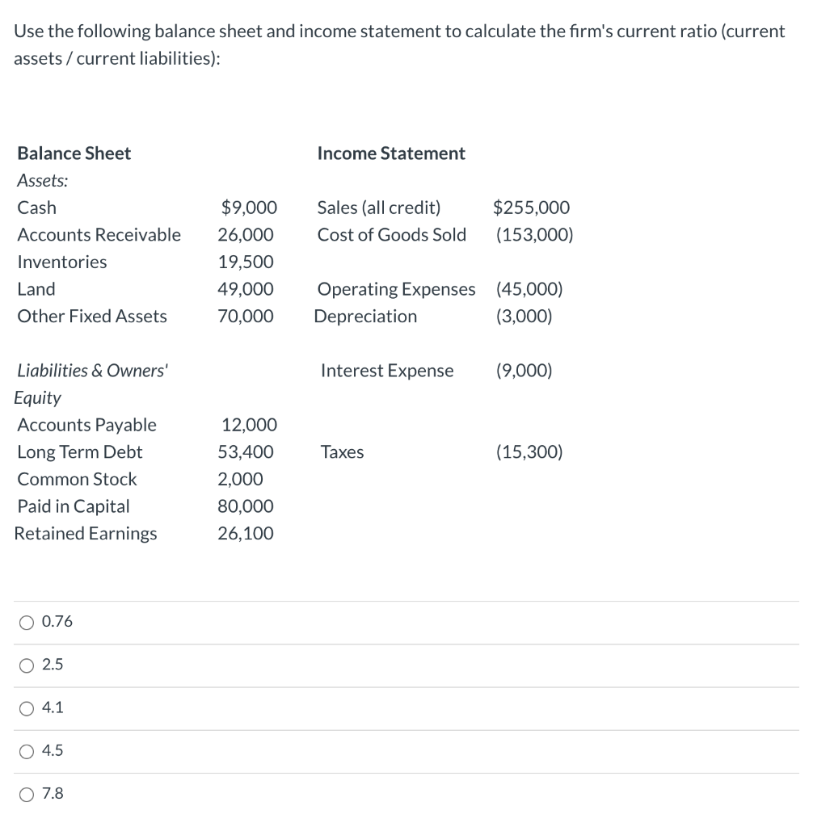The width and height of the screenshot is (813, 827).
Task: Choose the 4.1 answer choice
Action: [26, 707]
